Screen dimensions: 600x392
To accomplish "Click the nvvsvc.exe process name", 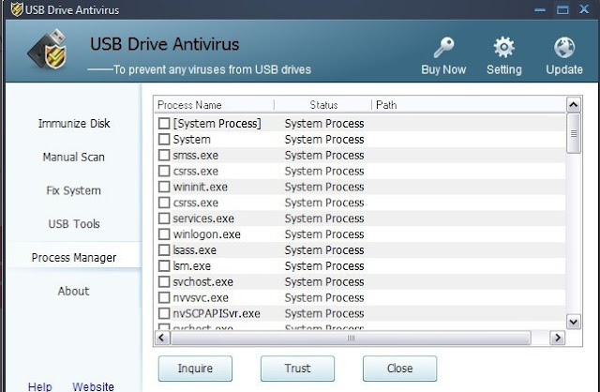I will [x=201, y=297].
